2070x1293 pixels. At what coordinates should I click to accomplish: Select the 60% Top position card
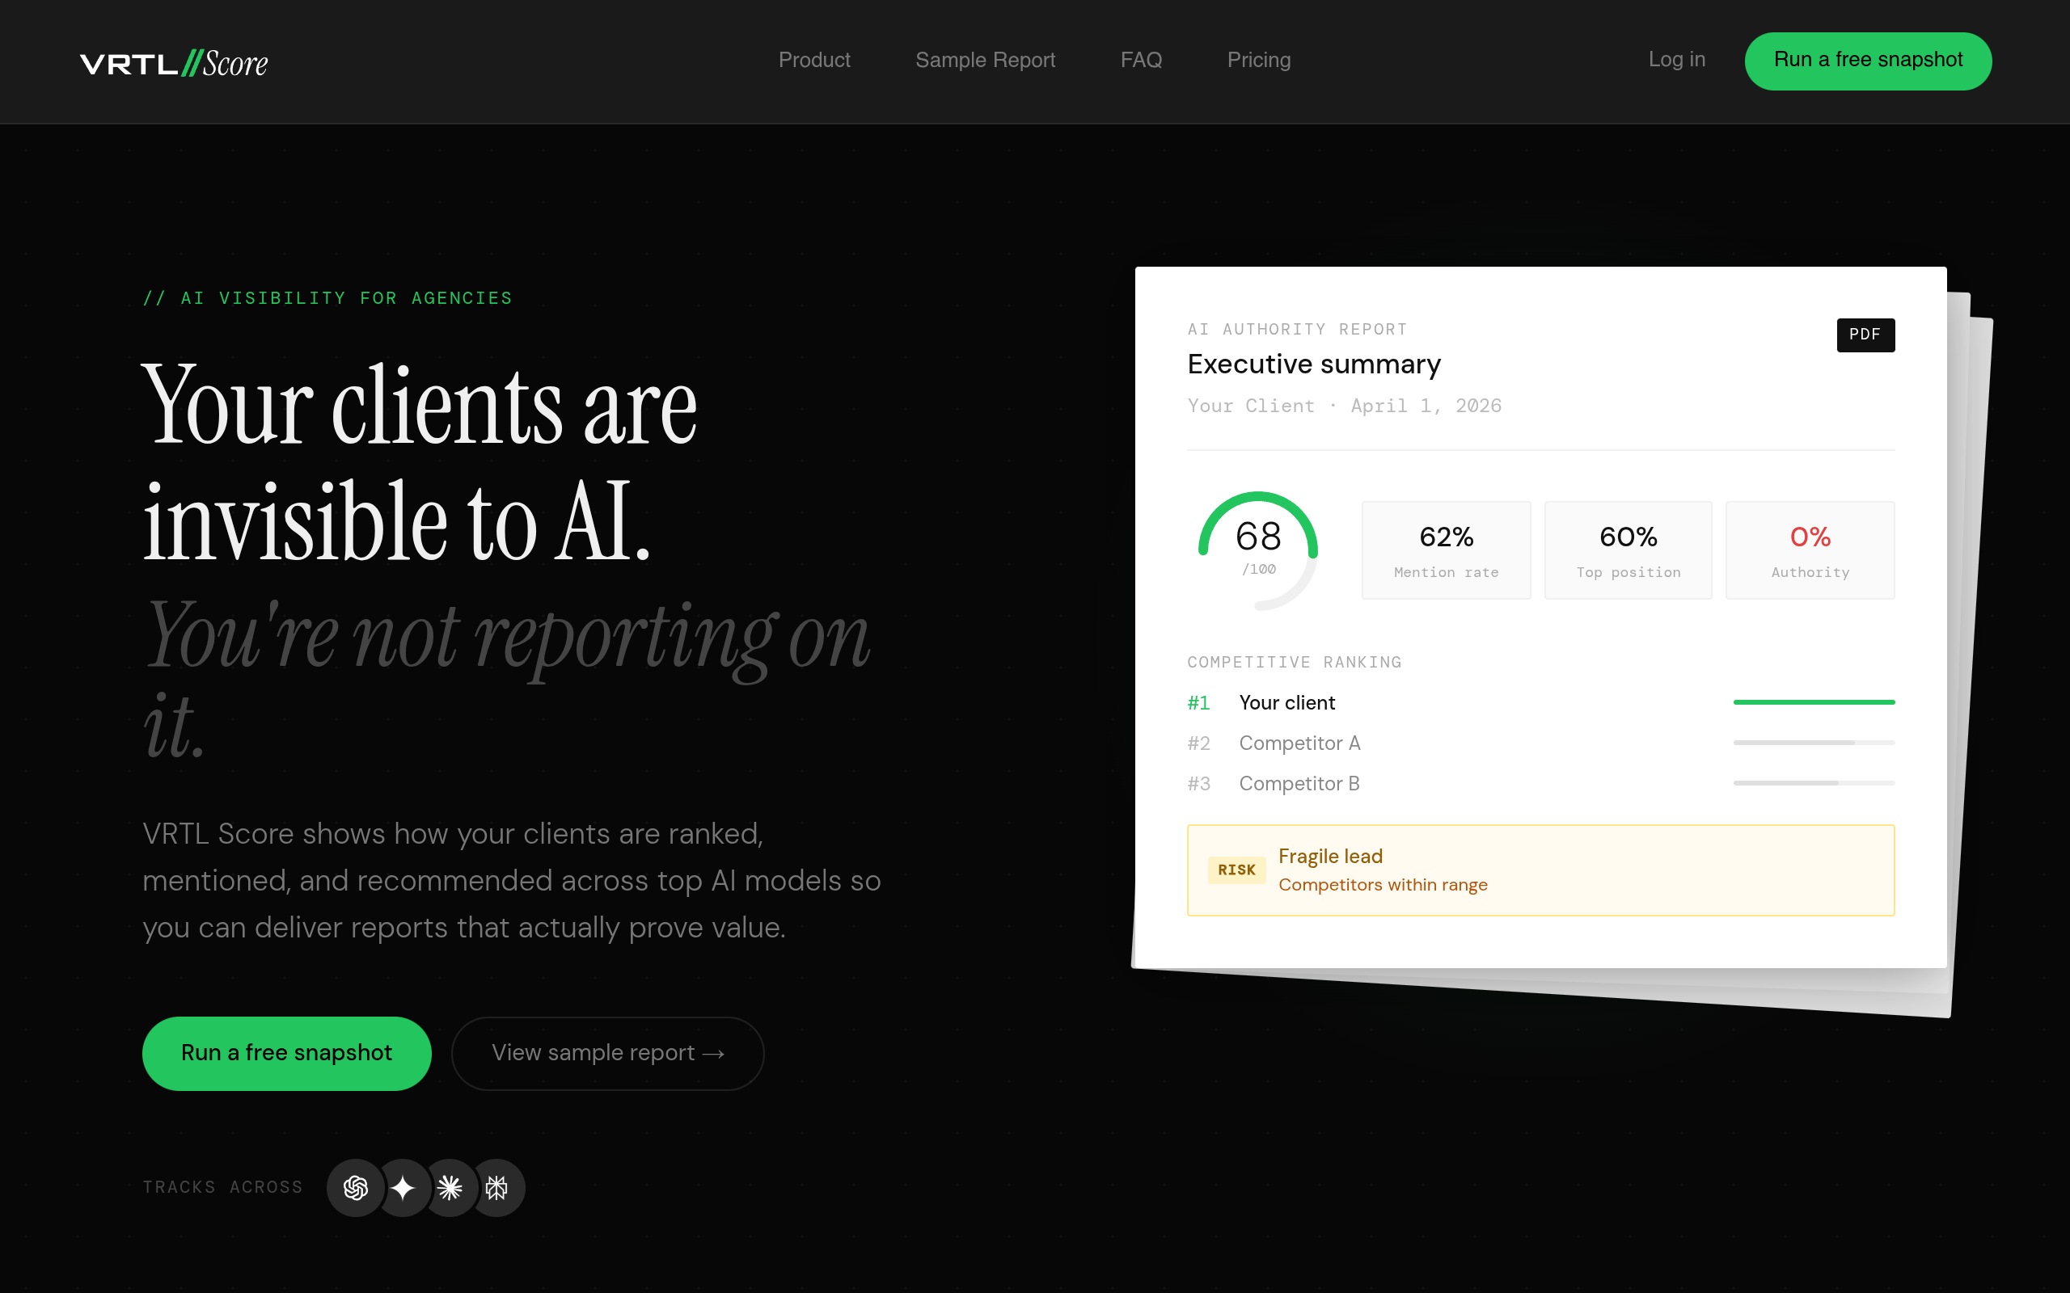pos(1628,550)
